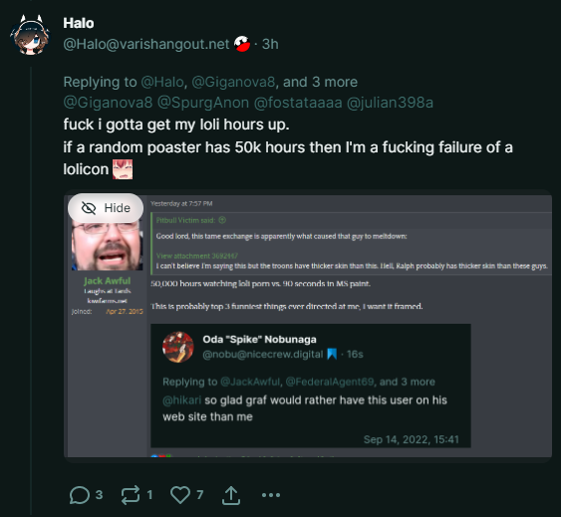The width and height of the screenshot is (561, 517).
Task: Open the @SpurgAnon mention
Action: pyautogui.click(x=203, y=103)
